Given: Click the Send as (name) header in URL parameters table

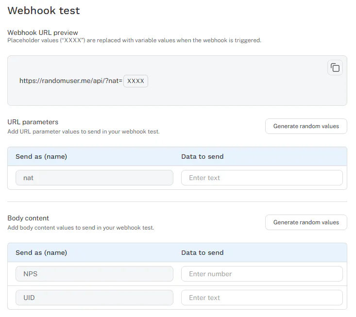Looking at the screenshot, I should 41,157.
